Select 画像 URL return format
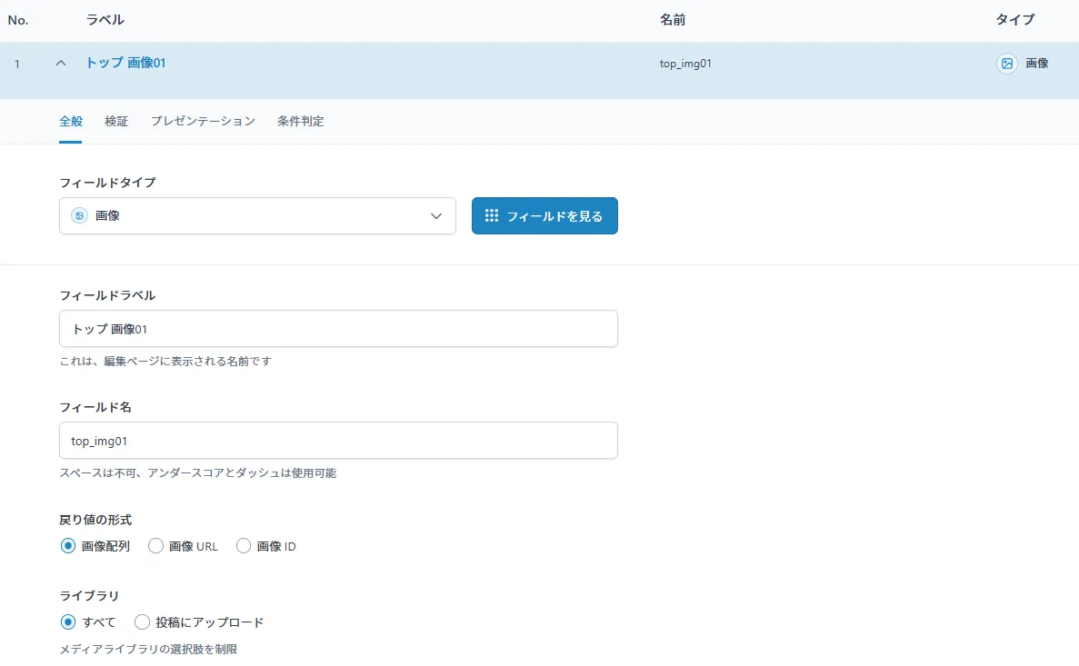The height and width of the screenshot is (666, 1079). click(155, 546)
